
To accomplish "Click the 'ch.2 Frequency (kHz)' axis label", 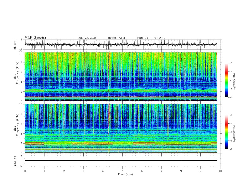I will (16, 125).
